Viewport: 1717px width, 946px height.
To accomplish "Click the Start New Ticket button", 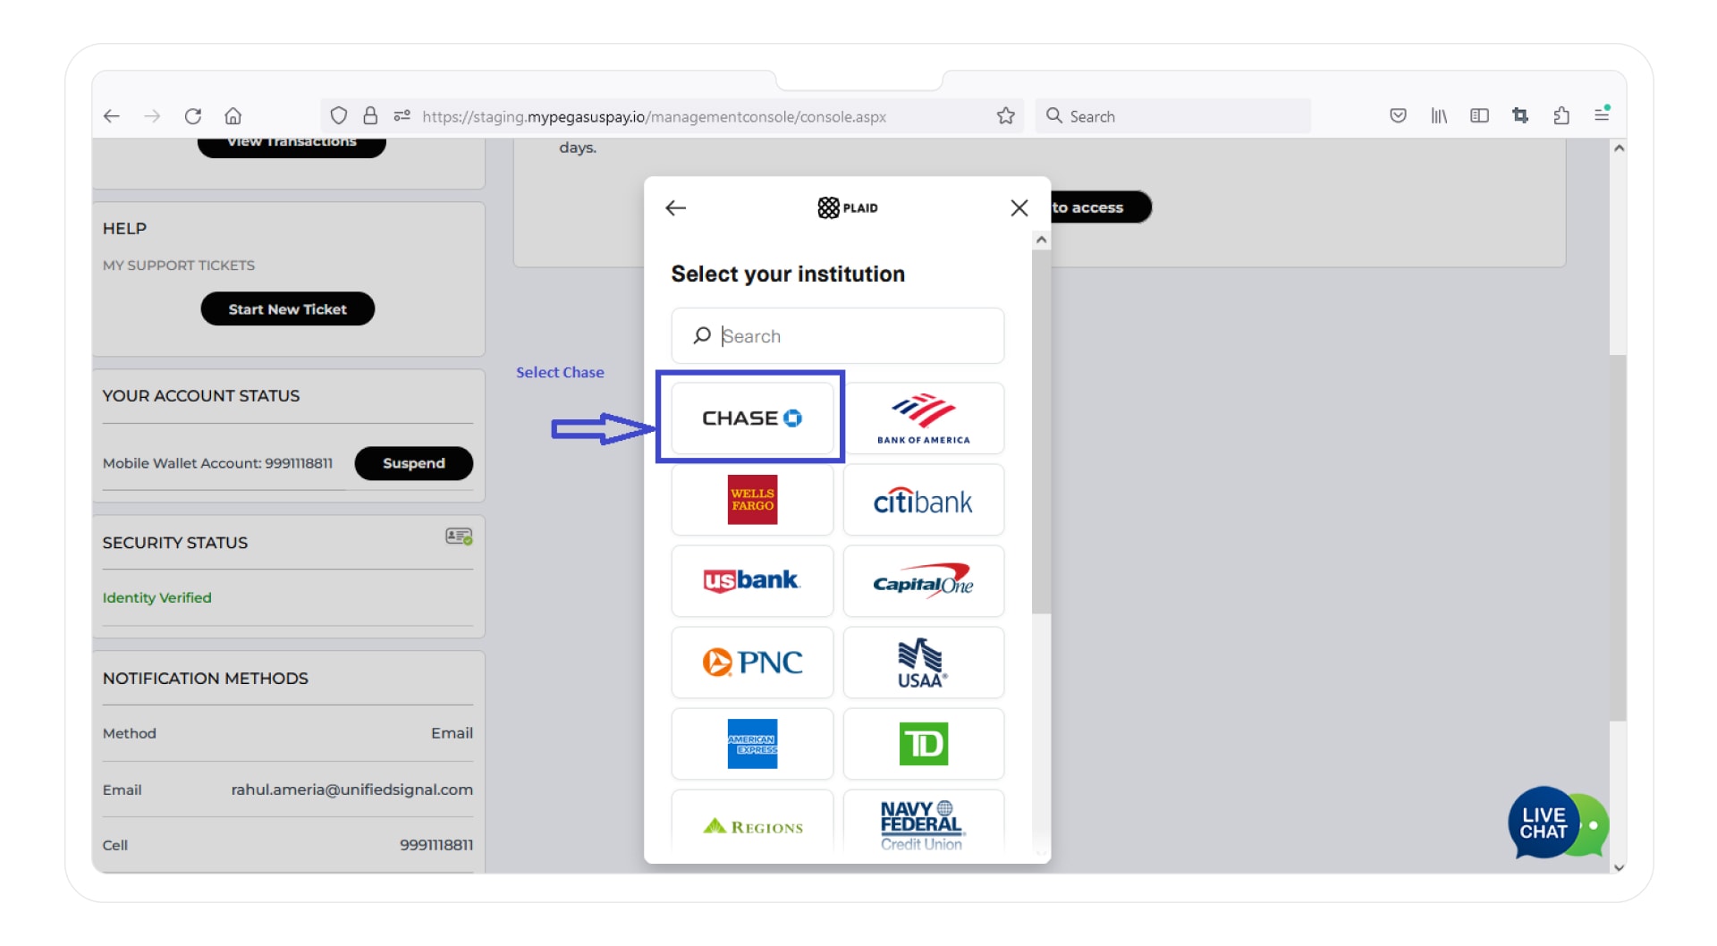I will tap(288, 309).
